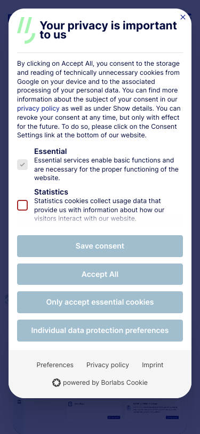The width and height of the screenshot is (200, 434).
Task: Open Individual data protection preferences
Action: pyautogui.click(x=100, y=330)
